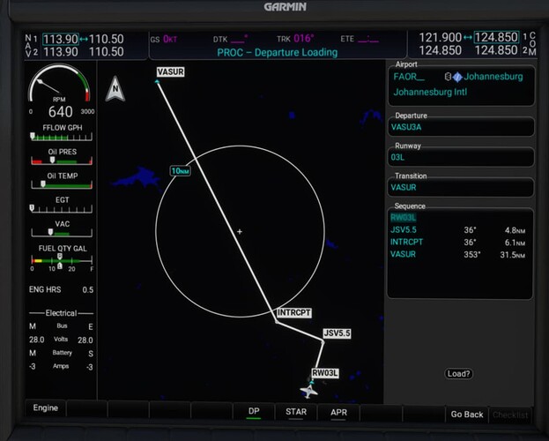Open the Transition field showing VASUR
This screenshot has height=441, width=549.
[x=460, y=187]
